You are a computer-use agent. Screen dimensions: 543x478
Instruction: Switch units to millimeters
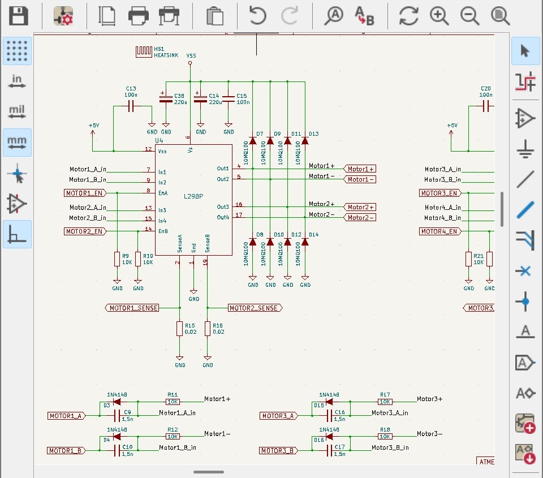point(17,143)
